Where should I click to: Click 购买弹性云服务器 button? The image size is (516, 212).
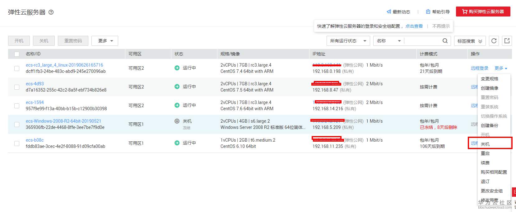click(x=483, y=12)
